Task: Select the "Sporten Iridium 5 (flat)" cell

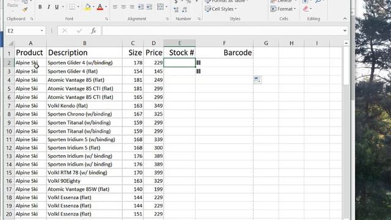Action: click(84, 148)
